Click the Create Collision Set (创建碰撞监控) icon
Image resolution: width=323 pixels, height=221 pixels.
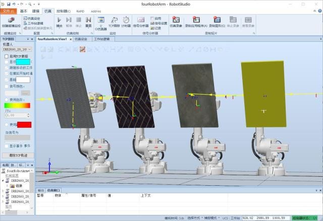tap(11, 20)
